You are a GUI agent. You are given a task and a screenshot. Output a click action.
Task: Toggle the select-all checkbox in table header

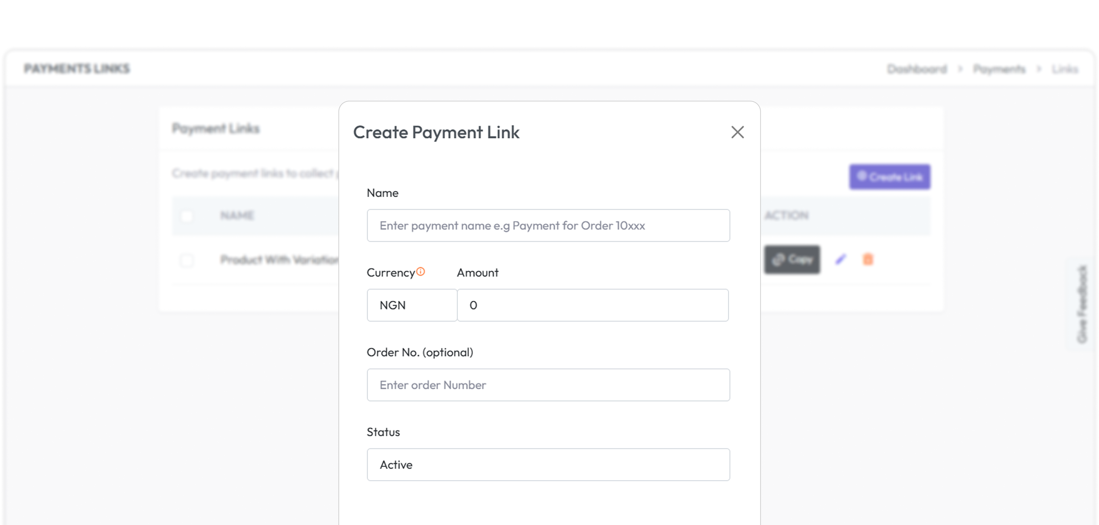pyautogui.click(x=186, y=216)
